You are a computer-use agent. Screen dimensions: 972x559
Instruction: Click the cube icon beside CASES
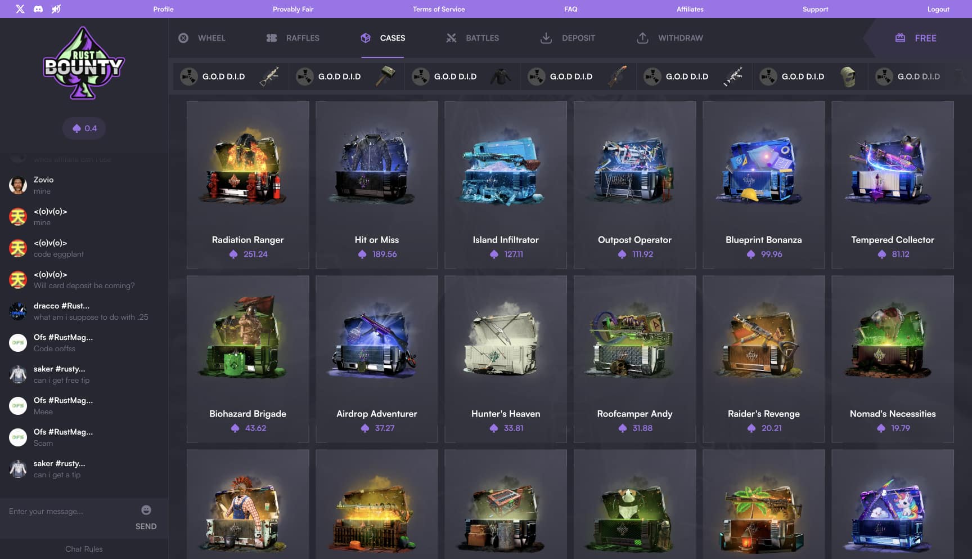click(x=366, y=38)
